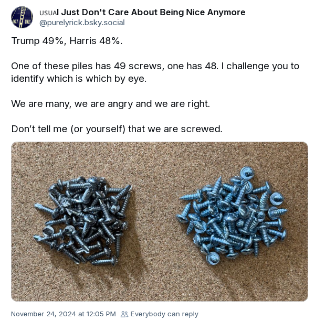Click the lone upright screw below blue pile

(x=213, y=259)
